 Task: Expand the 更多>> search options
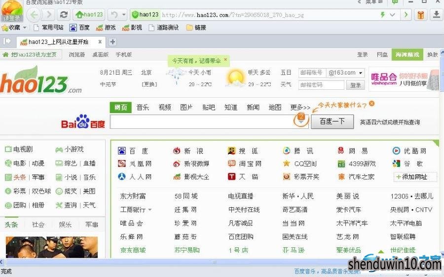pyautogui.click(x=300, y=108)
